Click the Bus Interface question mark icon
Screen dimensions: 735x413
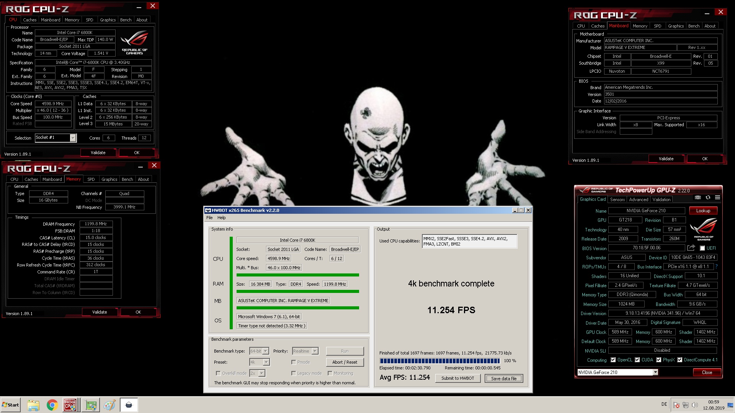pyautogui.click(x=716, y=267)
